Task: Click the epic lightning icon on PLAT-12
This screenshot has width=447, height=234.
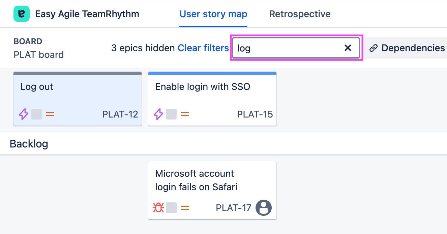Action: pyautogui.click(x=23, y=114)
